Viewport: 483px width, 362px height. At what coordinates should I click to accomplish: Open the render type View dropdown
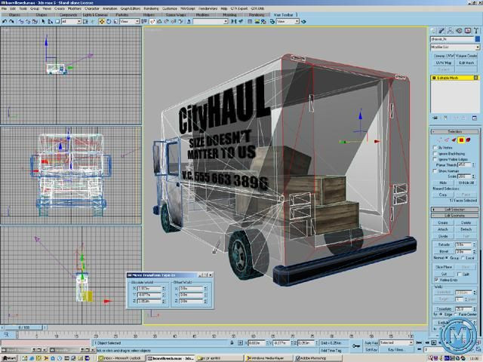click(288, 22)
